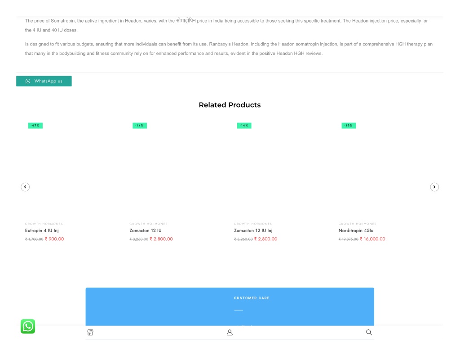Click Growth Hormones category above Eutropin

coord(44,224)
